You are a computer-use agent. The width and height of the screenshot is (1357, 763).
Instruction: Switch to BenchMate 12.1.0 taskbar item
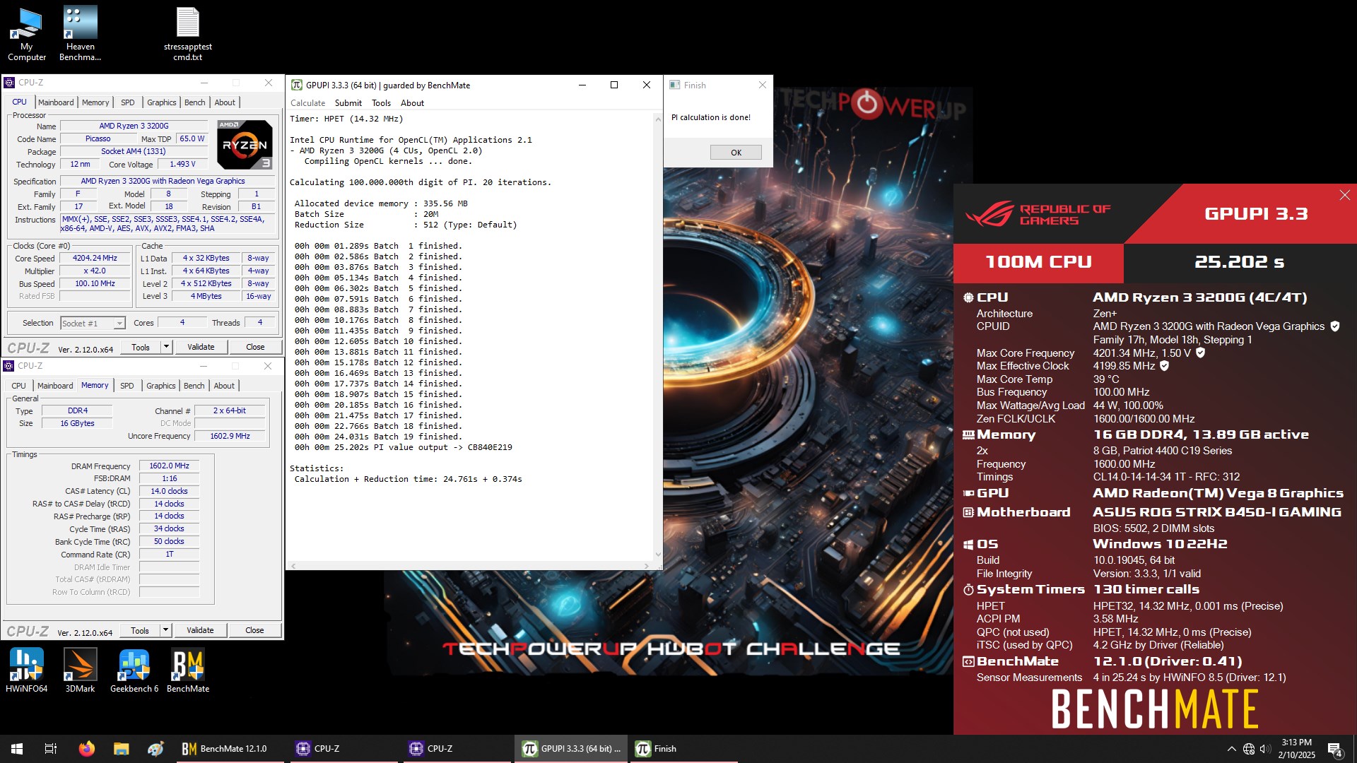pyautogui.click(x=230, y=749)
